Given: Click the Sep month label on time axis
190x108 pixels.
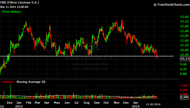Looking at the screenshot, I should pos(97,103).
